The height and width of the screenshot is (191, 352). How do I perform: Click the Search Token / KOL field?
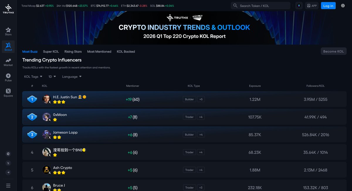[260, 6]
